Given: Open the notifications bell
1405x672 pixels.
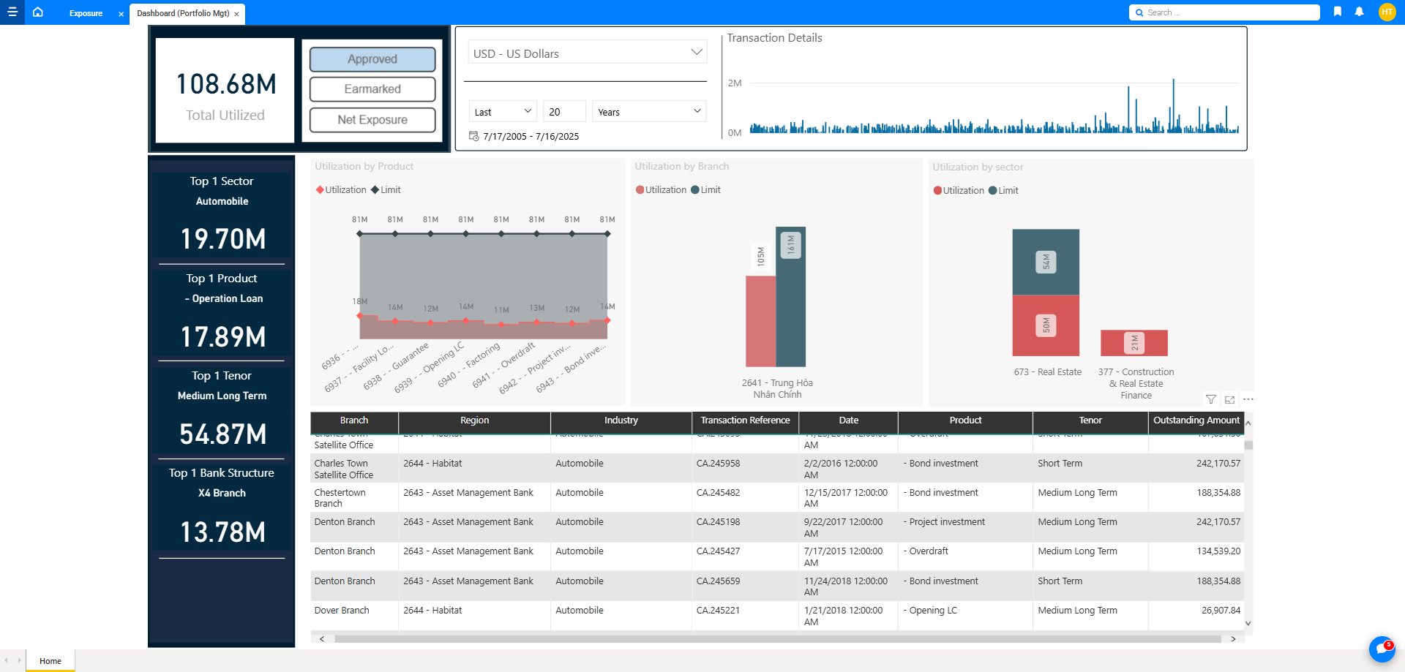Looking at the screenshot, I should pos(1359,12).
